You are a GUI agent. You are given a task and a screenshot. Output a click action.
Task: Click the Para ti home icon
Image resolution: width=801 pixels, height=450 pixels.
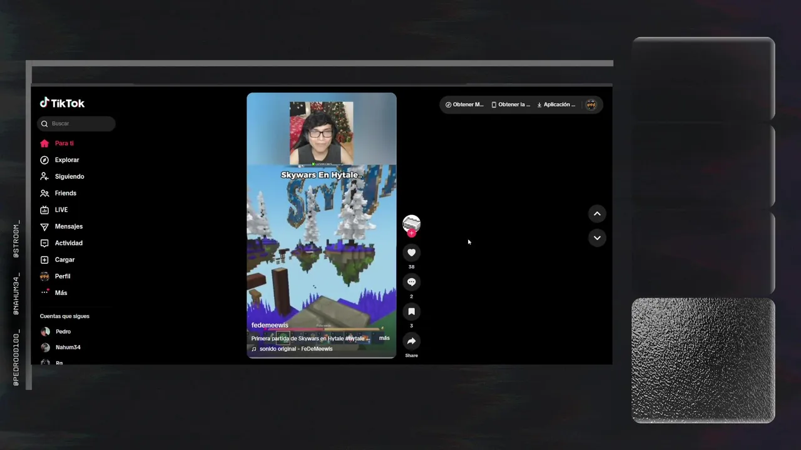point(44,143)
